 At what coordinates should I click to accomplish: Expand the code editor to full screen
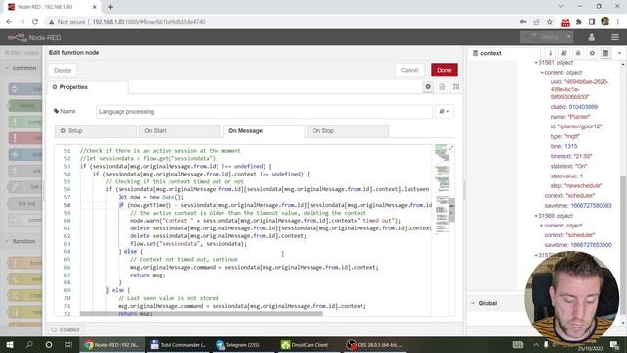pyautogui.click(x=451, y=148)
